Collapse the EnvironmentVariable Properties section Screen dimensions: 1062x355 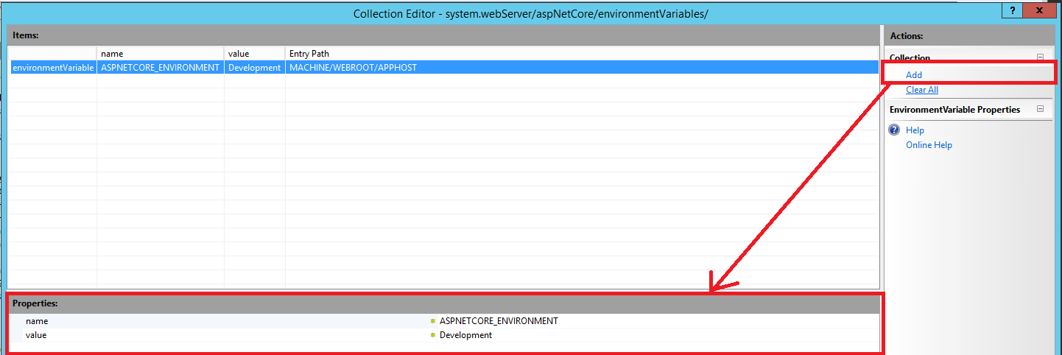[x=1040, y=109]
